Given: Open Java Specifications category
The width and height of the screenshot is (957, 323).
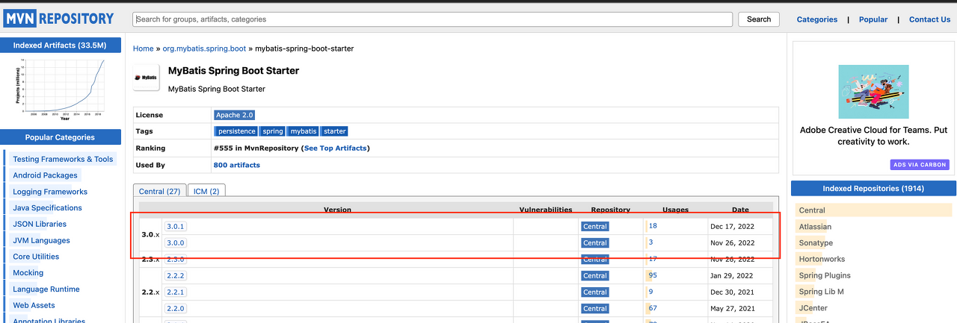Looking at the screenshot, I should pyautogui.click(x=47, y=207).
